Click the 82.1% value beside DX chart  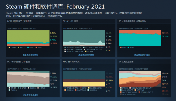tap(109, 33)
